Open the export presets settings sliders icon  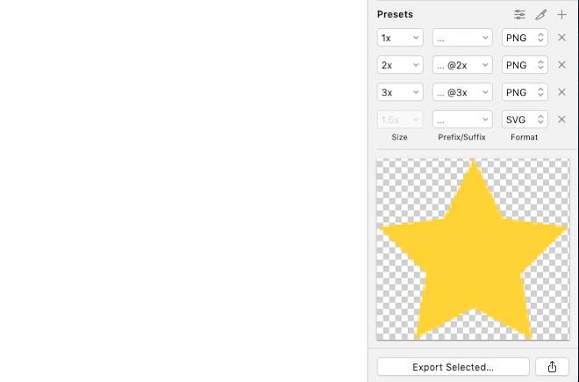tap(520, 14)
